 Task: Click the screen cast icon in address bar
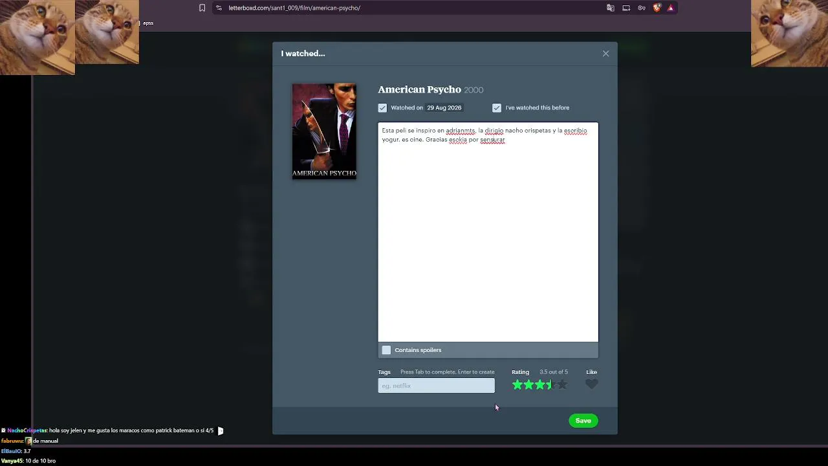tap(626, 8)
